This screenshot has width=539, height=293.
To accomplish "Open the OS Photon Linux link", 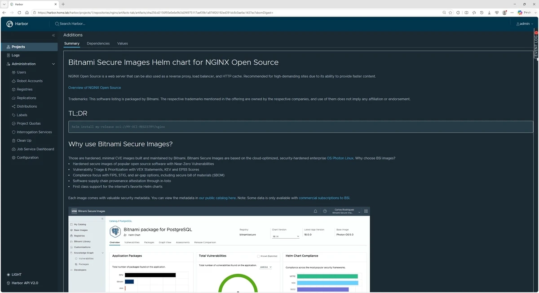I will pyautogui.click(x=340, y=158).
